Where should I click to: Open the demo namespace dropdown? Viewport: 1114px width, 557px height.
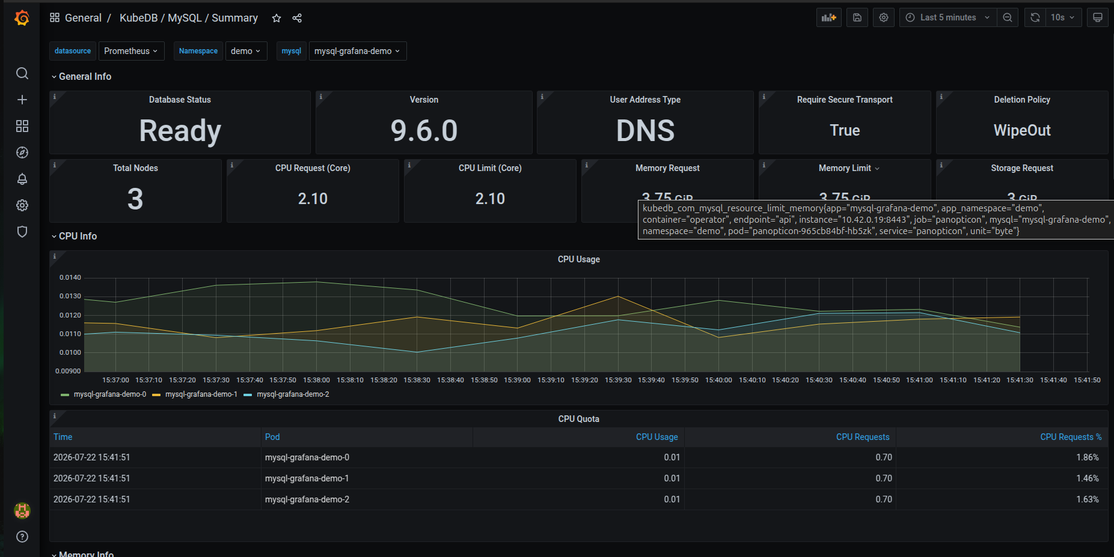245,51
